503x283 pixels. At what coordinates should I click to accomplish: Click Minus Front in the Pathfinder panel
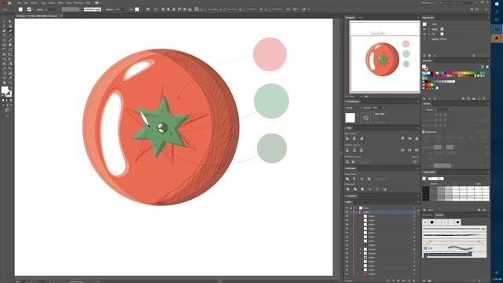(x=354, y=178)
